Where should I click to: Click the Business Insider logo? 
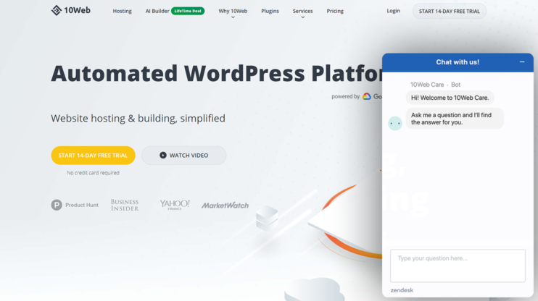pos(125,205)
